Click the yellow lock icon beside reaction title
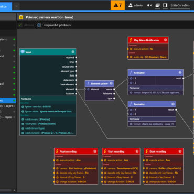This screenshot has width=194, height=194. (x=21, y=17)
